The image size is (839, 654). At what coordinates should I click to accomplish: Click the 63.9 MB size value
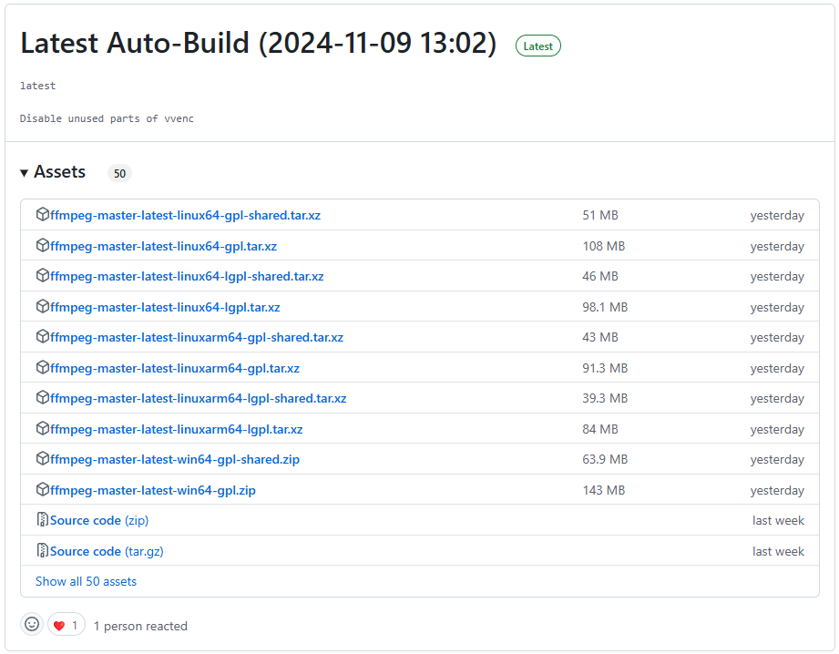click(x=605, y=459)
